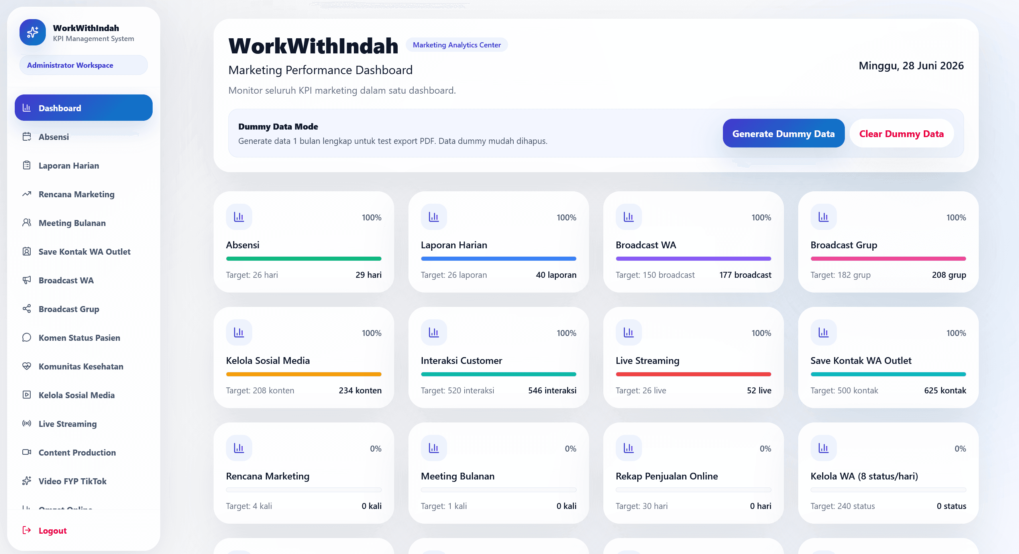Click the chart icon on Rencana Marketing card
Screen dimensions: 1019x554
[239, 448]
